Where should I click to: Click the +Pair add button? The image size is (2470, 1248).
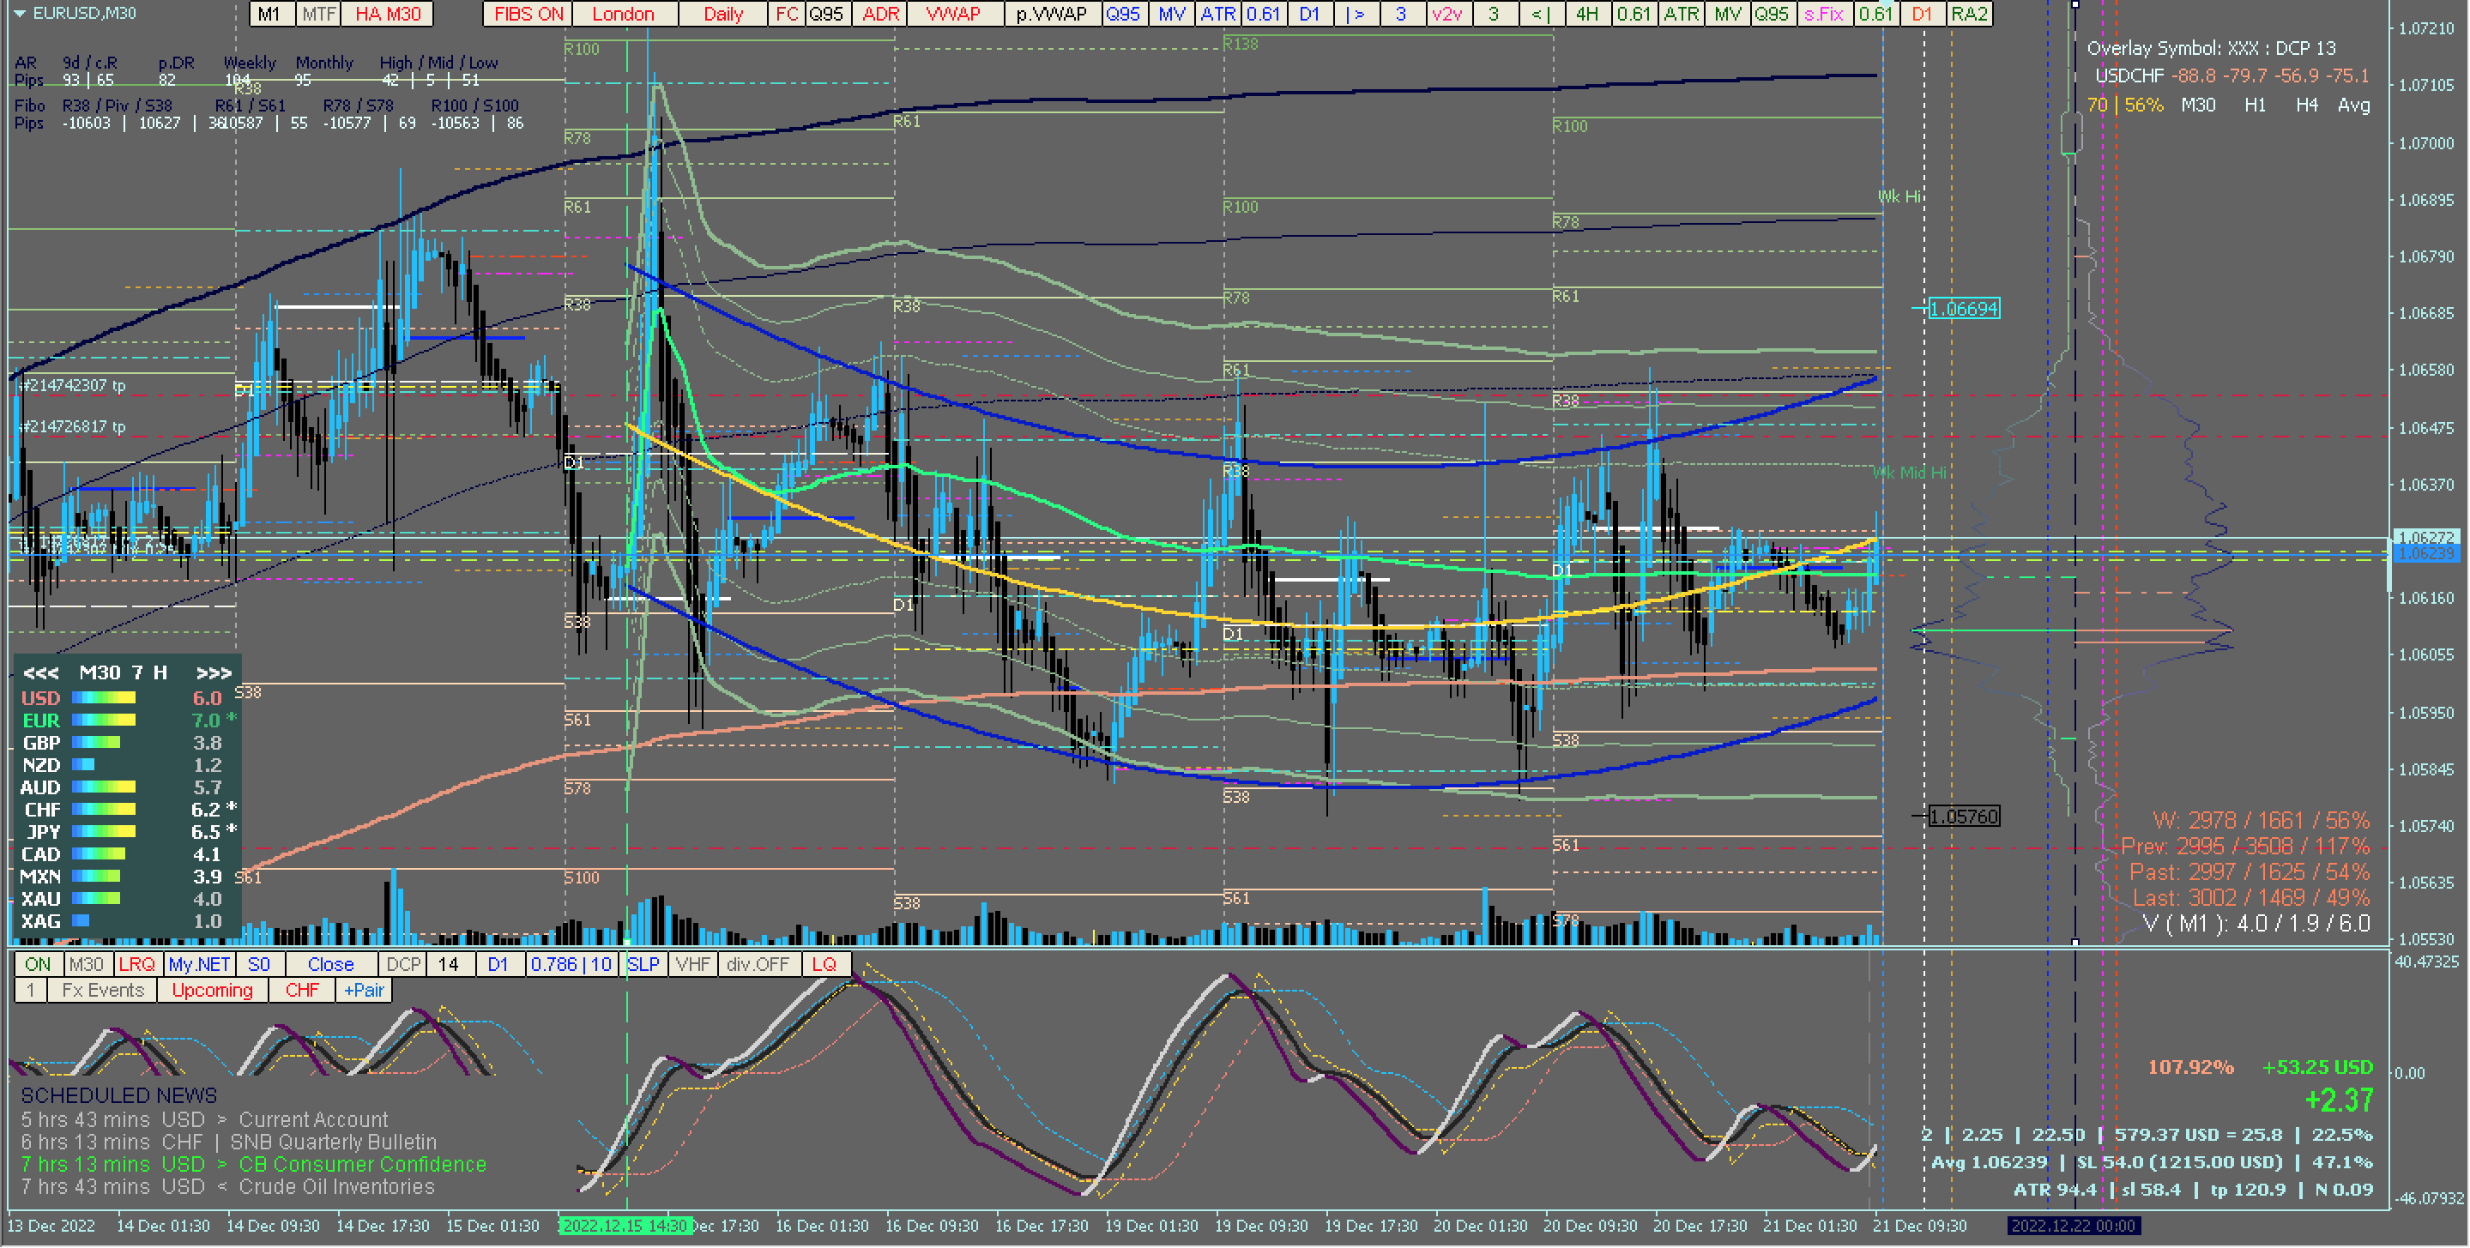(364, 990)
